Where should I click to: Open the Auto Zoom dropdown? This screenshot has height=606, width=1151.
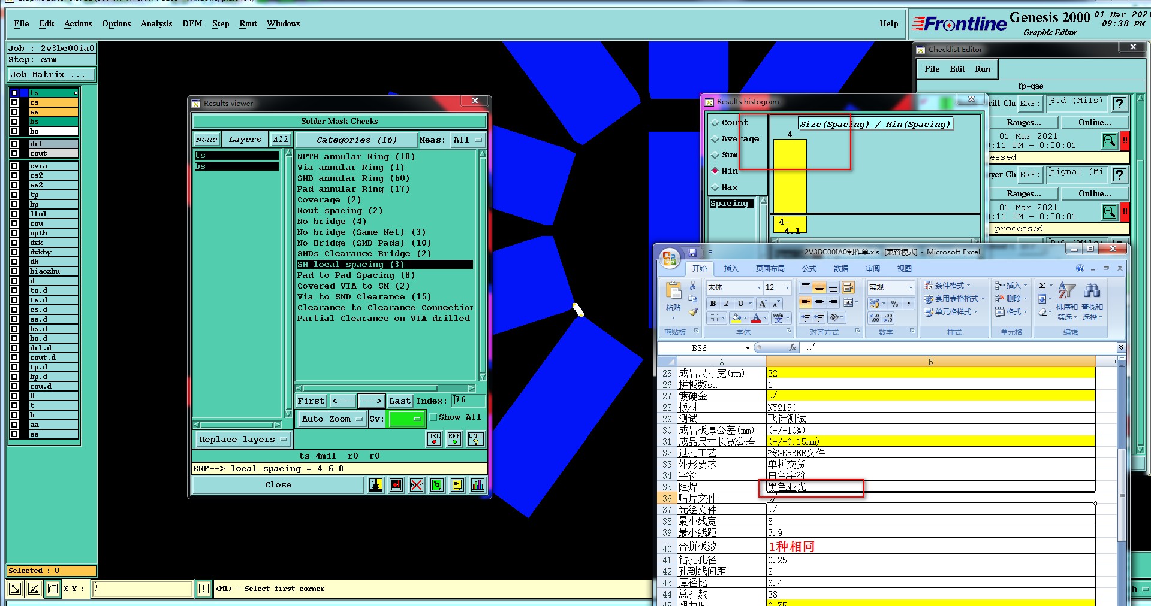pyautogui.click(x=332, y=419)
